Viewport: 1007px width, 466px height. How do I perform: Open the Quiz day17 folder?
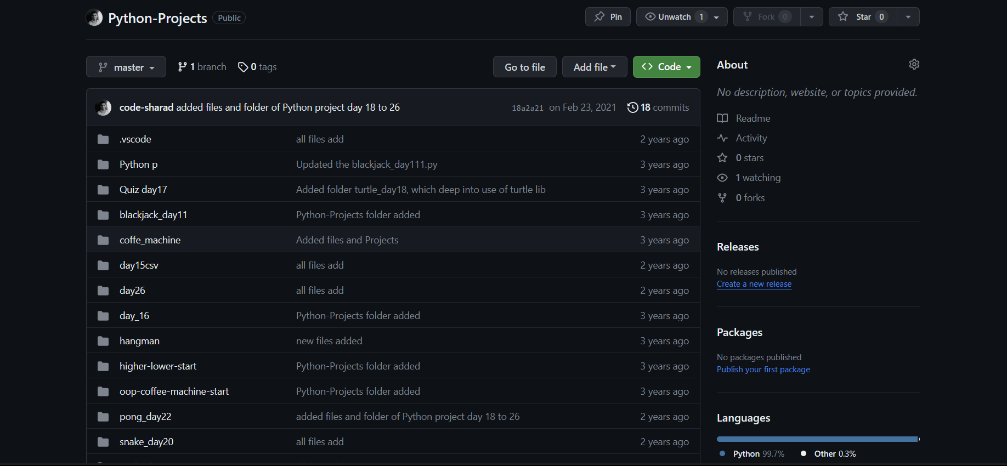(144, 190)
